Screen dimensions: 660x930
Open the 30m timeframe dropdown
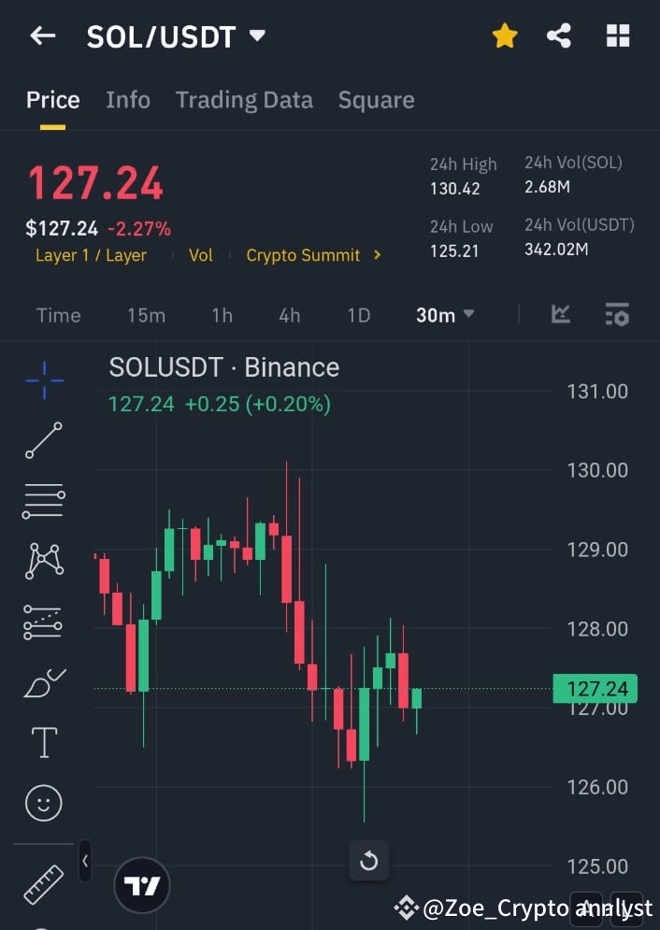tap(444, 315)
